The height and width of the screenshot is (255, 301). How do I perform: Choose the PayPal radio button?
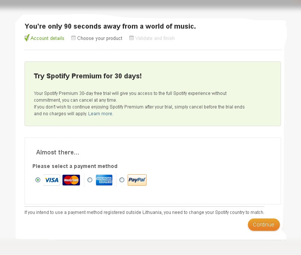pos(122,180)
